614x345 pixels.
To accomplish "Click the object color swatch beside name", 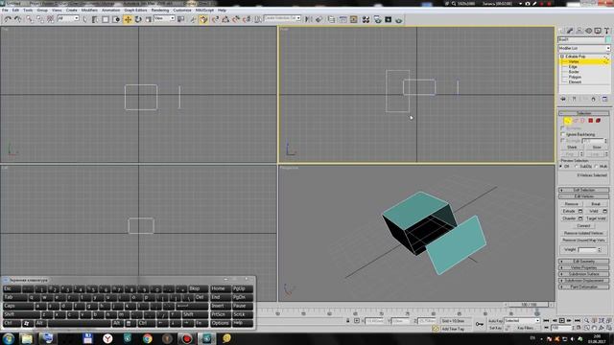I will pyautogui.click(x=608, y=39).
